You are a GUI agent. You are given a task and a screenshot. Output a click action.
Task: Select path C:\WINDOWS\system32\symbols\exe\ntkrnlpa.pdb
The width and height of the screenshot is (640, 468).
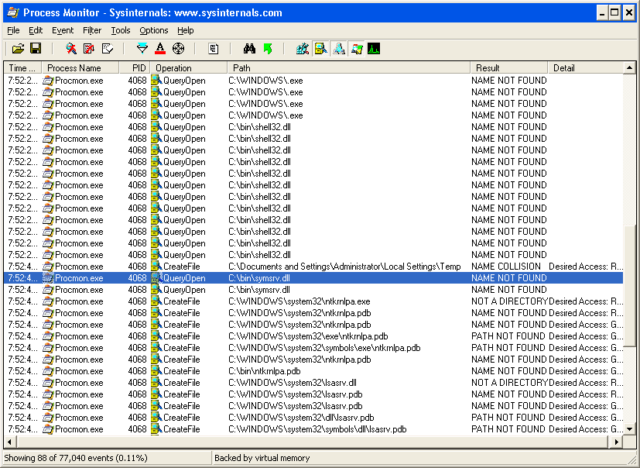tap(324, 348)
